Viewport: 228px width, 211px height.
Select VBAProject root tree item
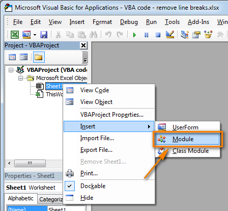click(57, 70)
